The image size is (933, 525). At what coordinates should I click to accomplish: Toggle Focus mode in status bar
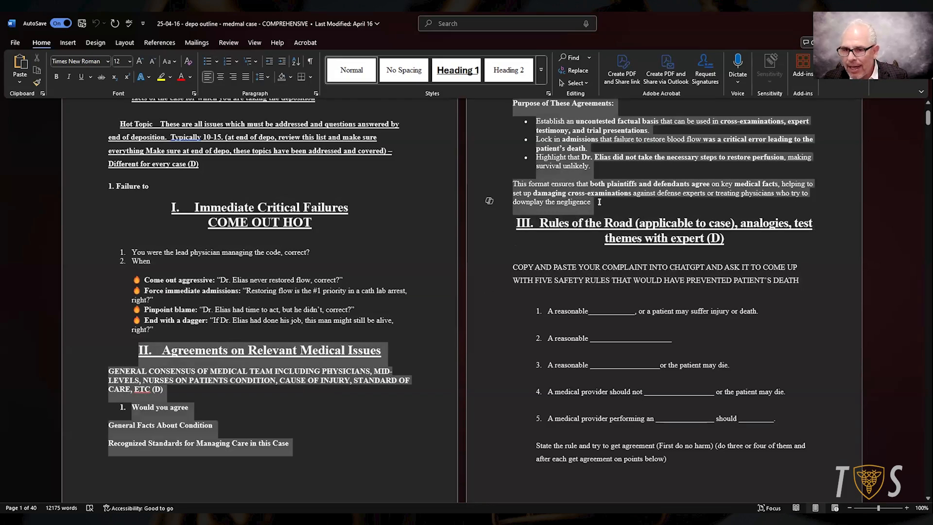[769, 508]
